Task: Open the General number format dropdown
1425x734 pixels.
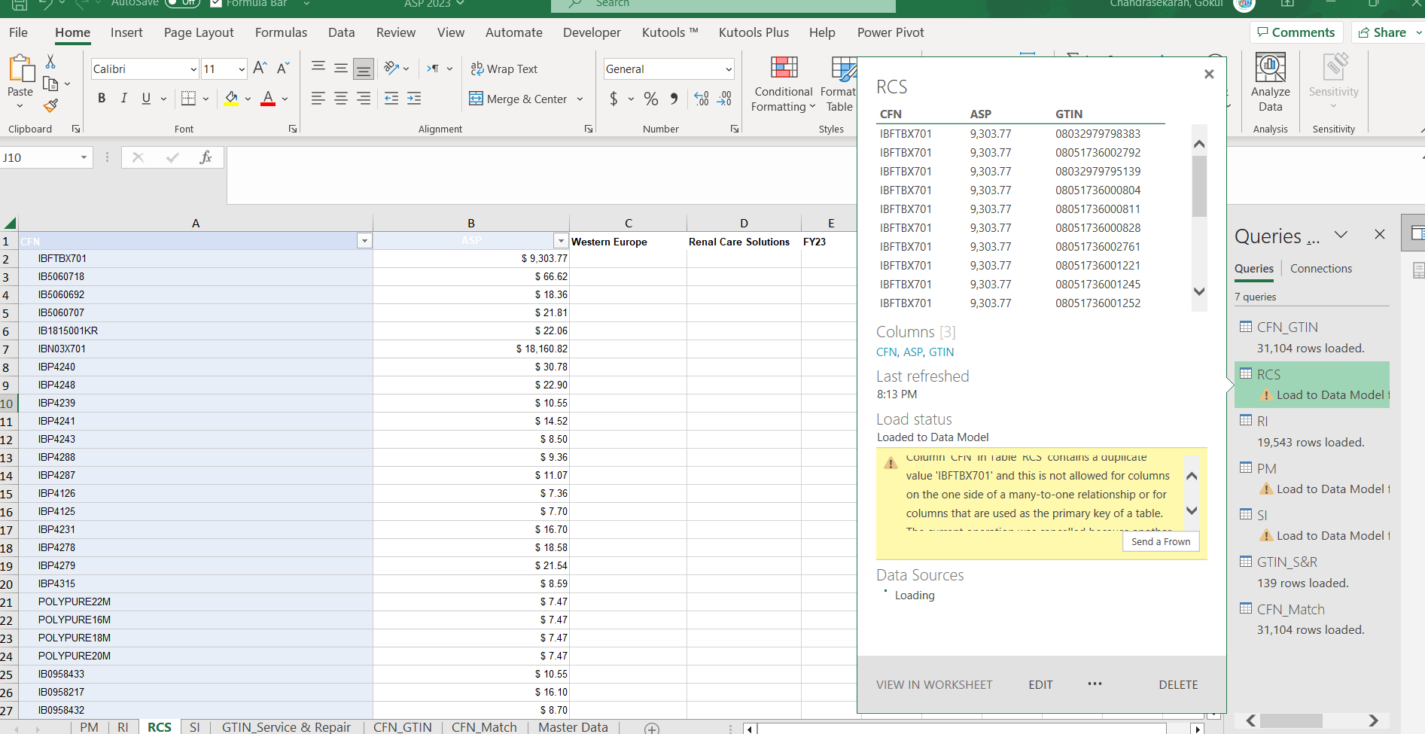Action: pos(729,69)
